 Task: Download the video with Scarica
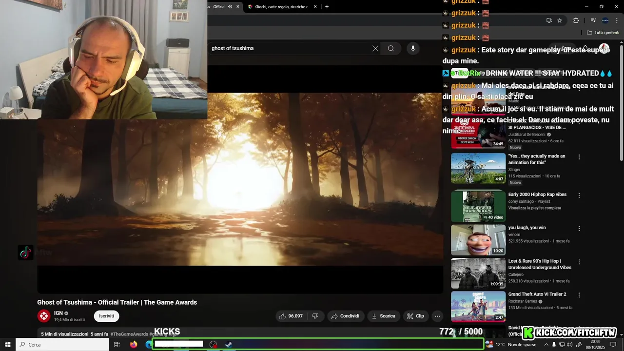tap(384, 316)
